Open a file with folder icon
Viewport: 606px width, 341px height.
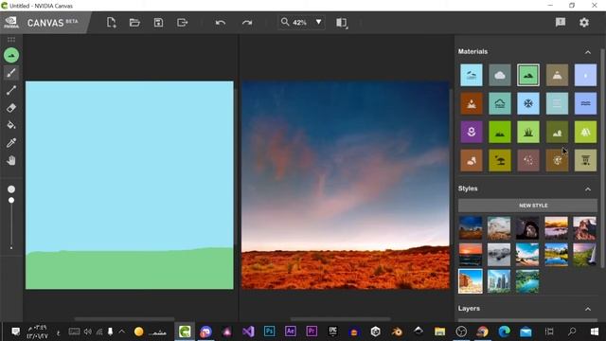[x=134, y=23]
